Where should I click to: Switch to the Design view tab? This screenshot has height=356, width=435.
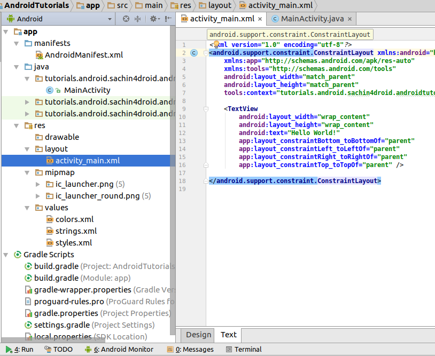pos(198,335)
